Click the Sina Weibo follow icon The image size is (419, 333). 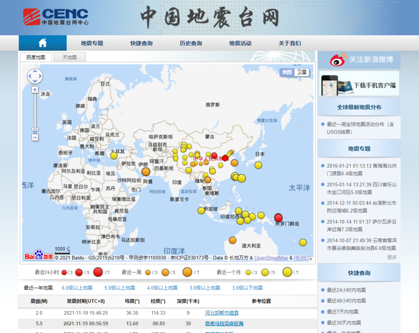[x=338, y=60]
